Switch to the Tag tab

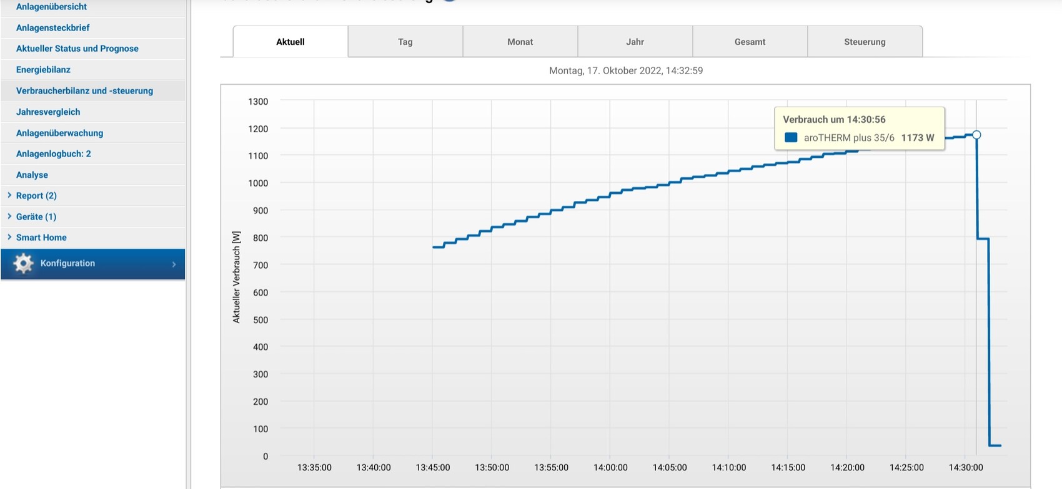point(405,42)
